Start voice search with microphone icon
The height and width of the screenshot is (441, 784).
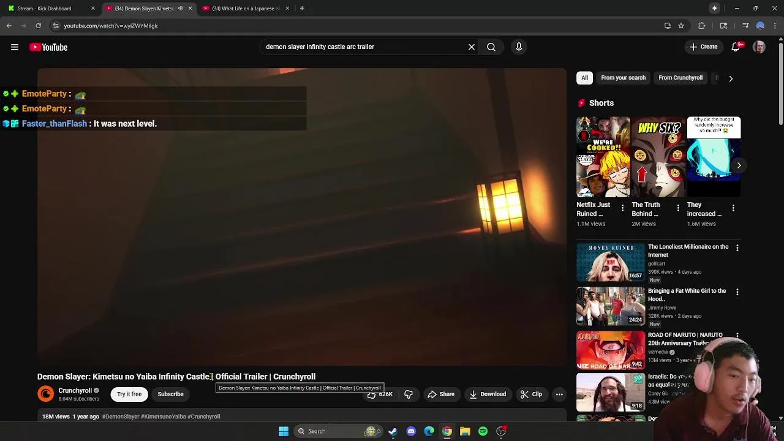[x=519, y=47]
